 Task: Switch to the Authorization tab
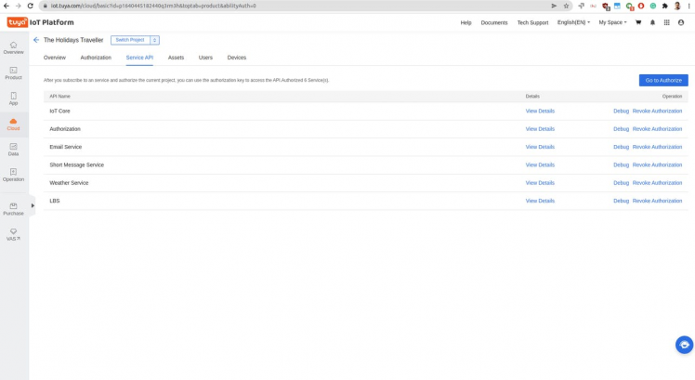[x=96, y=58]
